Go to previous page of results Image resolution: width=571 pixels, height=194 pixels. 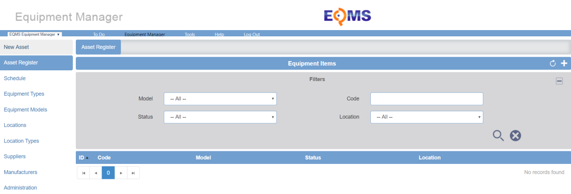(x=96, y=173)
